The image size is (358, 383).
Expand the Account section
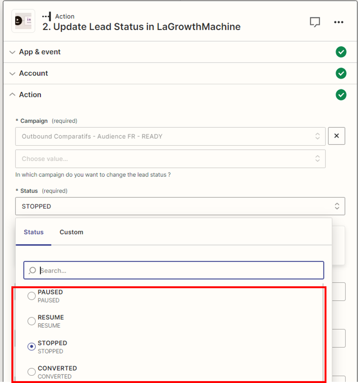pos(33,73)
